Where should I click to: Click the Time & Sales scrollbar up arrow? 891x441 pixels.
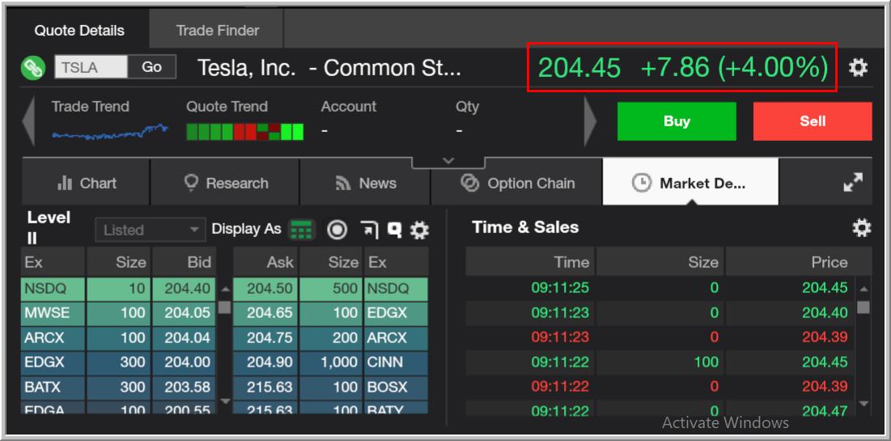863,289
